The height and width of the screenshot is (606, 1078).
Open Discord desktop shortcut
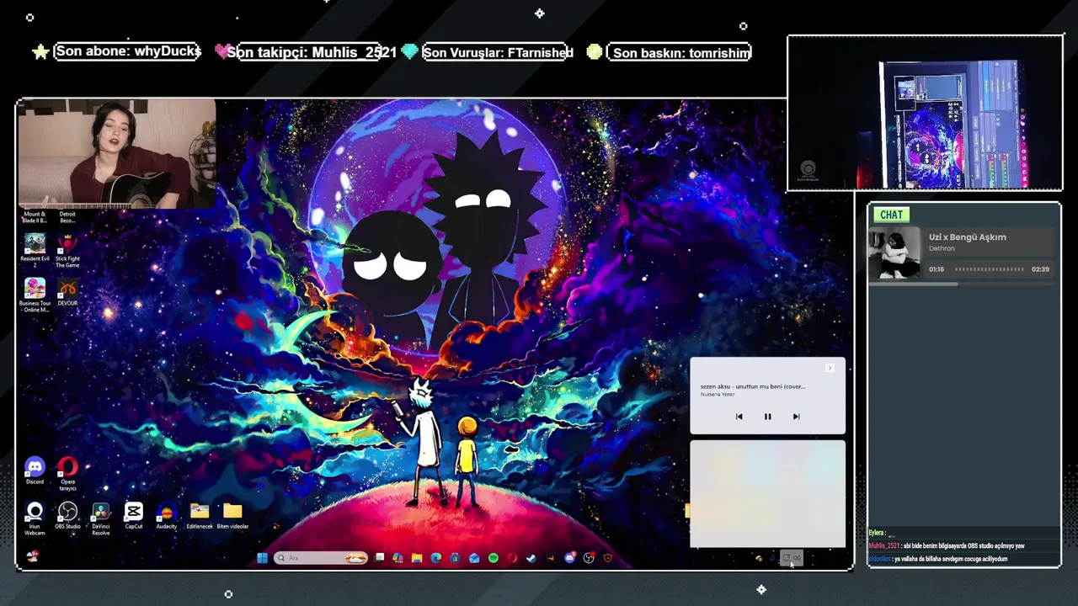(x=35, y=470)
